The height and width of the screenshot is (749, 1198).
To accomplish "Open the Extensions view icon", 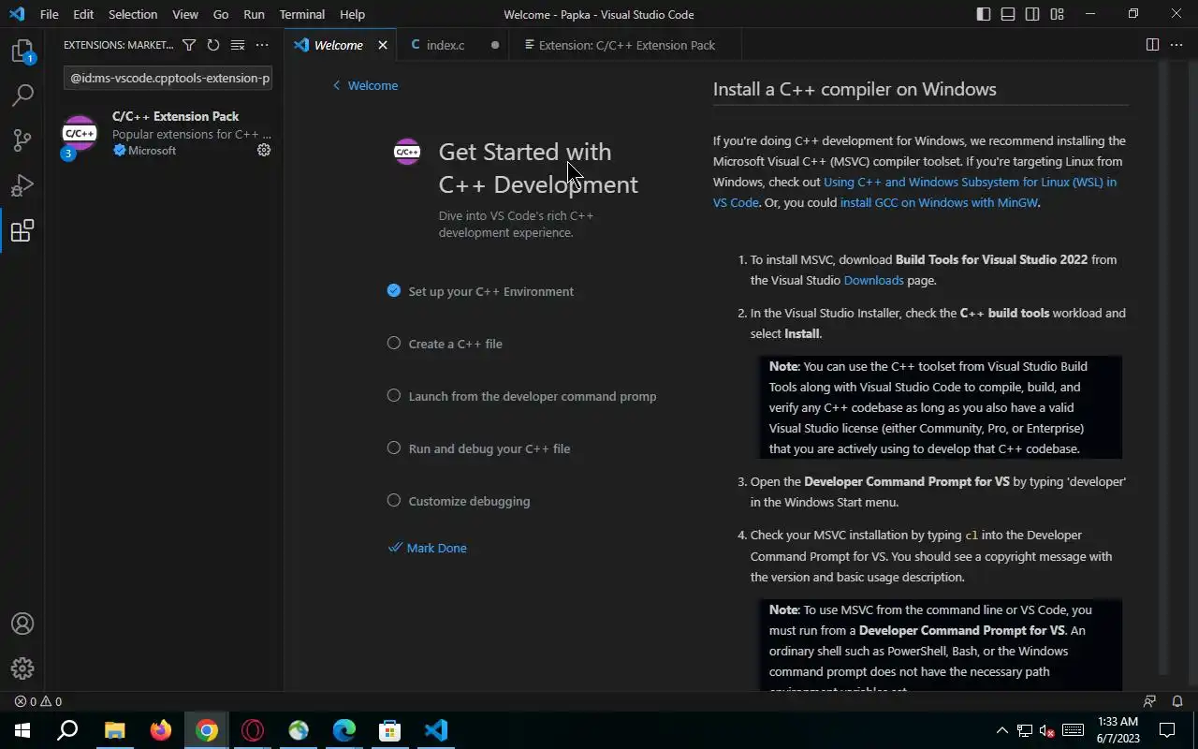I will pyautogui.click(x=22, y=230).
